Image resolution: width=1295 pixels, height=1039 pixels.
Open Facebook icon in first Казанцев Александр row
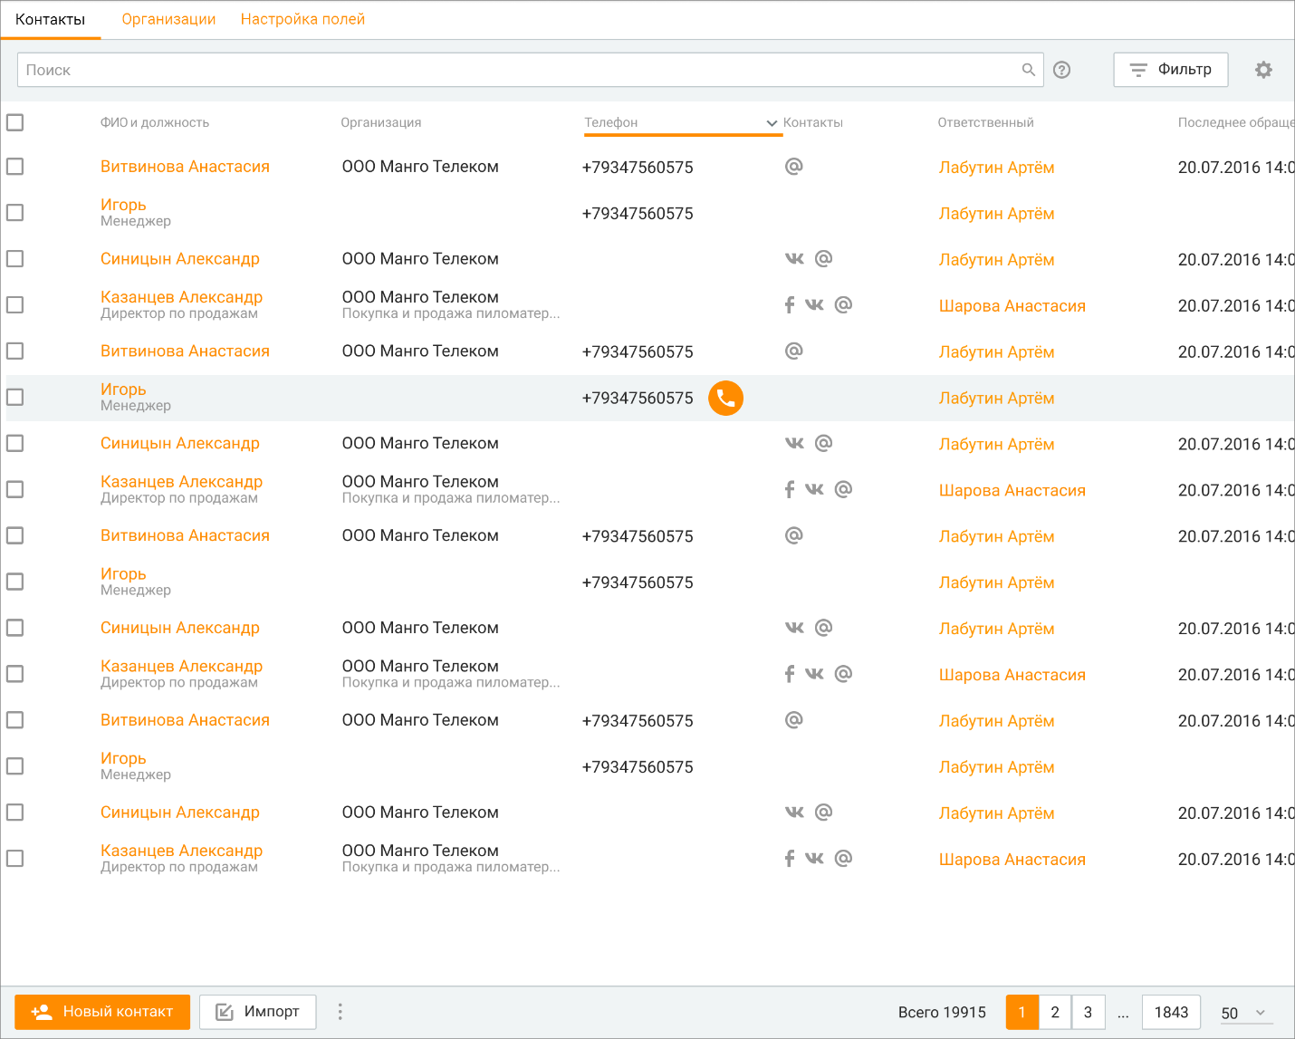pyautogui.click(x=790, y=304)
